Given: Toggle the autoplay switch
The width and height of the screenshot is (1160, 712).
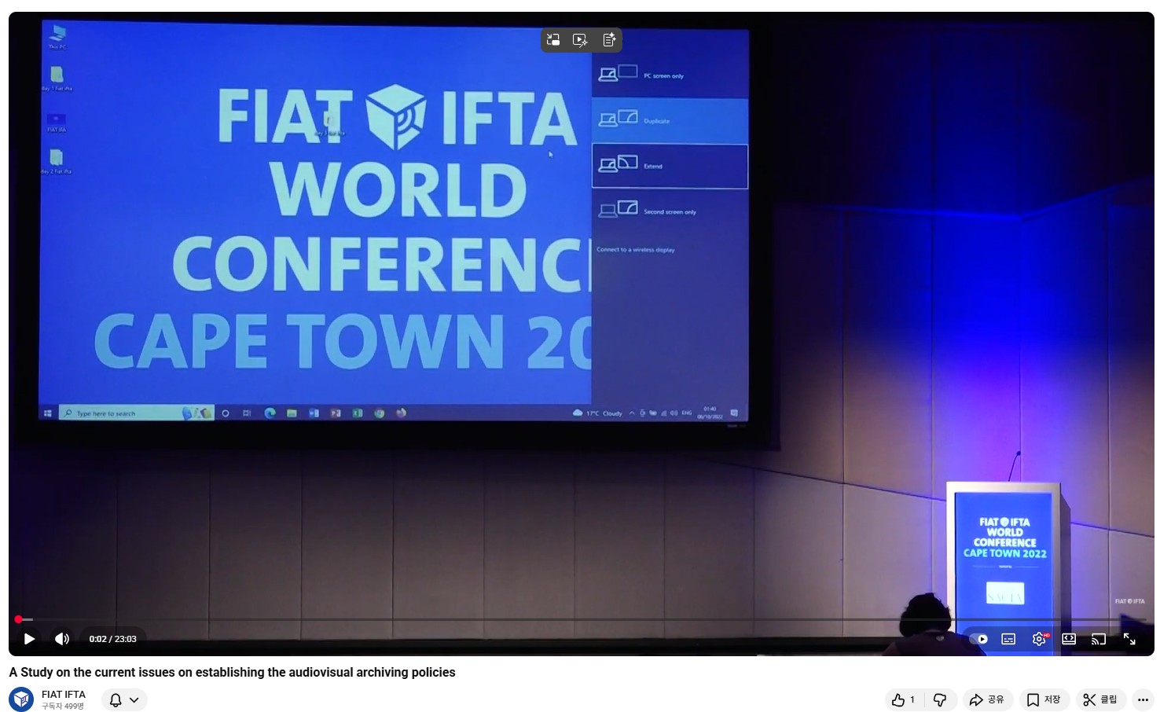Looking at the screenshot, I should (978, 639).
